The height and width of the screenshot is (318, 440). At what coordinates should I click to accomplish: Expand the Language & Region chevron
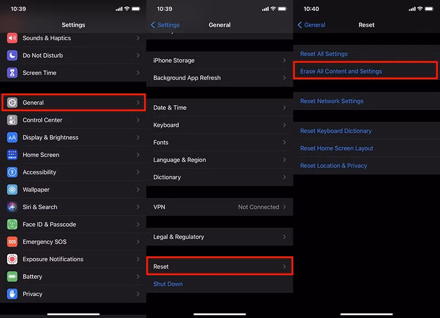tap(284, 160)
